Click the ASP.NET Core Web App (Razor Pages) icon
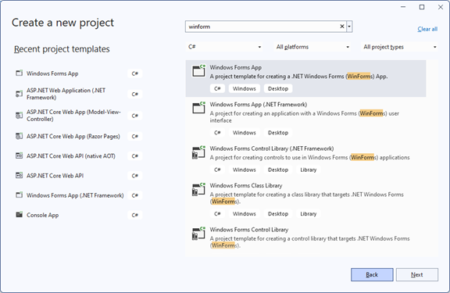450x293 pixels. tap(19, 136)
